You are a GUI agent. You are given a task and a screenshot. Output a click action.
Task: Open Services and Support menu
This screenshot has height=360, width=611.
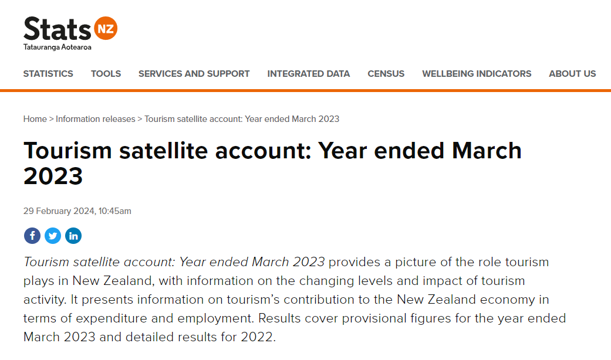coord(194,73)
